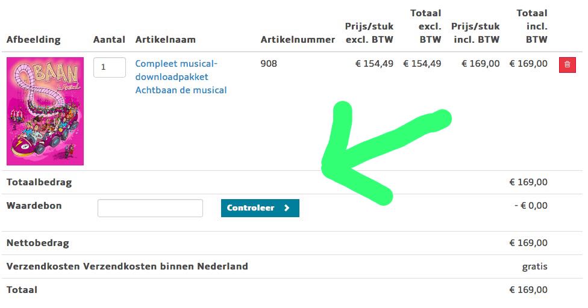Click the Waardebon voucher code field
Image resolution: width=588 pixels, height=308 pixels.
pos(150,208)
